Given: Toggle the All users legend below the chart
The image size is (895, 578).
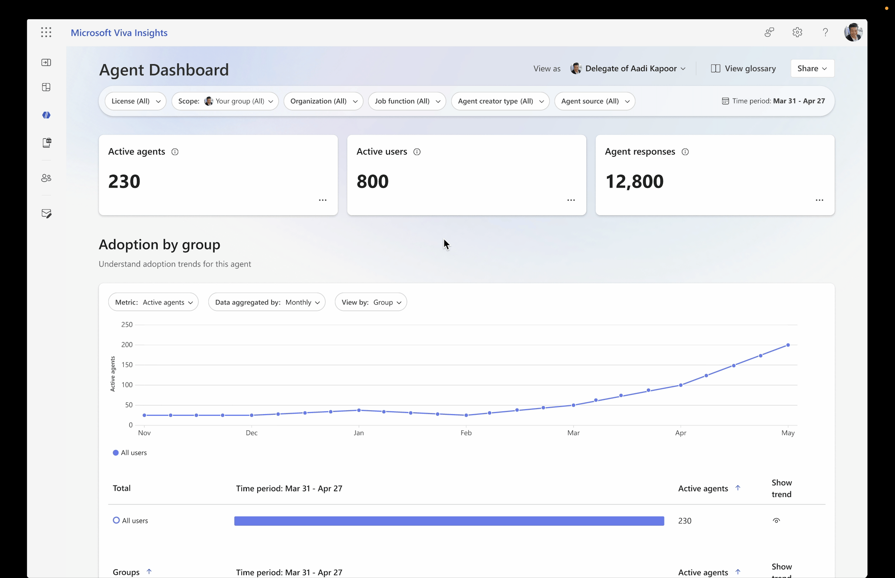Looking at the screenshot, I should pos(130,453).
